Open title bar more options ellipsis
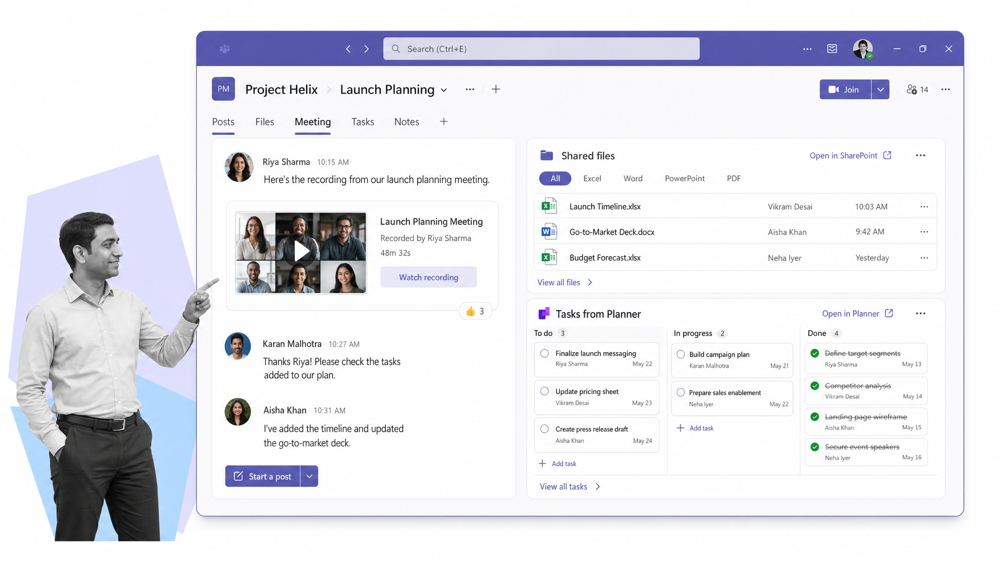The image size is (998, 561). click(x=807, y=49)
